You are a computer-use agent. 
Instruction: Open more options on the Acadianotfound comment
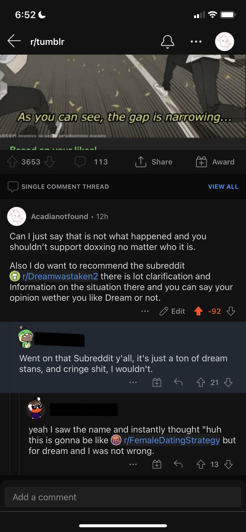(x=145, y=311)
